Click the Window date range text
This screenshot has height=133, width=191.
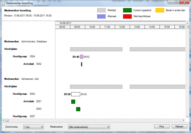[x=28, y=16]
